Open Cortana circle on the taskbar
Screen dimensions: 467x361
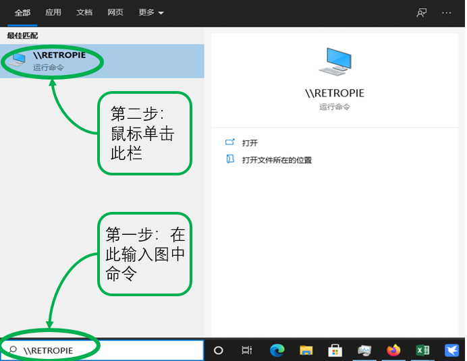click(x=218, y=350)
